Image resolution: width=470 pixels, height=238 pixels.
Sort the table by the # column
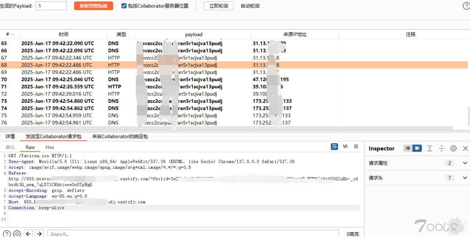click(x=10, y=34)
